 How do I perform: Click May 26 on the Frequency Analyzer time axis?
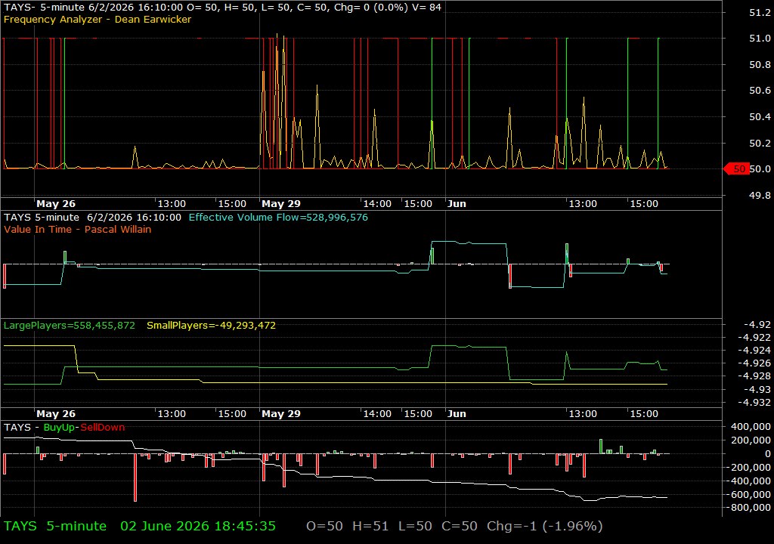(56, 204)
